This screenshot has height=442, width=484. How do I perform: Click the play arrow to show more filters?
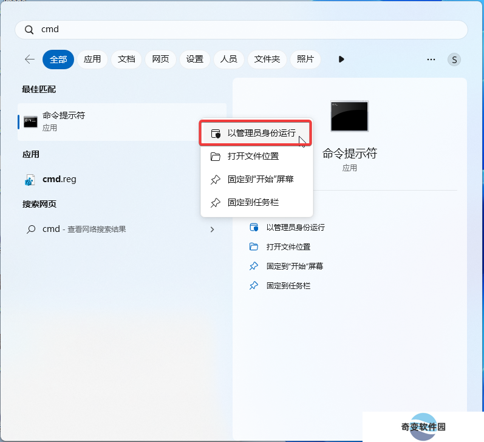click(341, 59)
